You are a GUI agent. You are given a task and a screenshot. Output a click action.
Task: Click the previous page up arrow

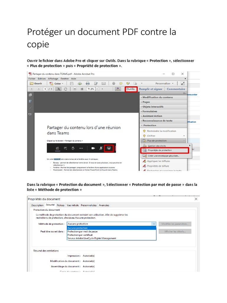32,89
